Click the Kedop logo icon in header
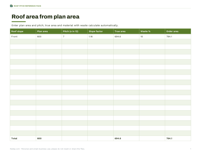Image resolution: width=201 pixels, height=156 pixels. (11, 6)
